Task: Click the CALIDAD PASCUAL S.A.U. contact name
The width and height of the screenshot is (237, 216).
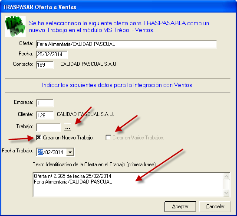Action: [x=89, y=64]
